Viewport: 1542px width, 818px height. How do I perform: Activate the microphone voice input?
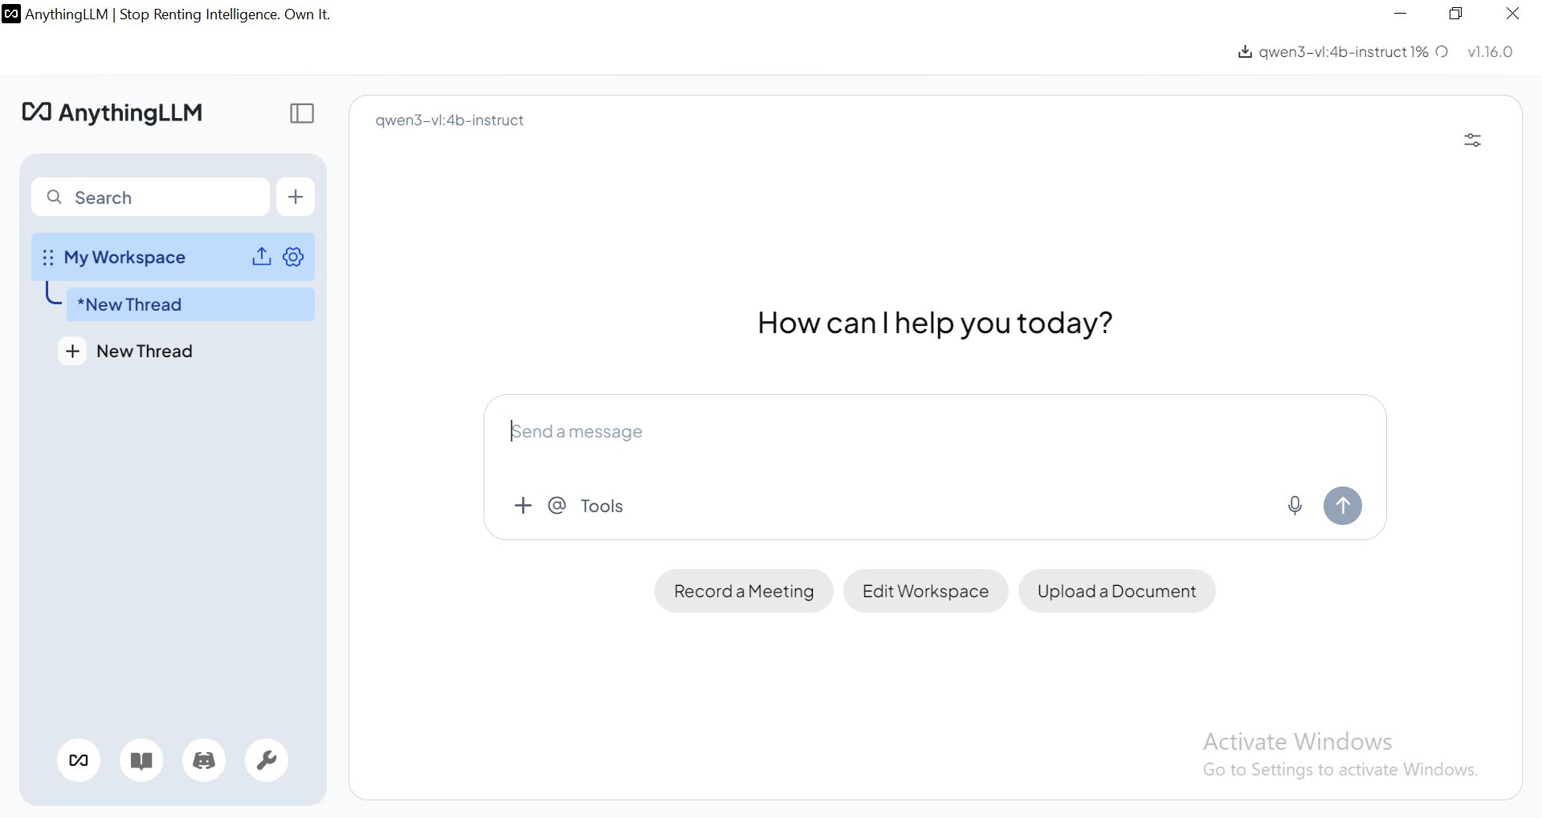1295,506
